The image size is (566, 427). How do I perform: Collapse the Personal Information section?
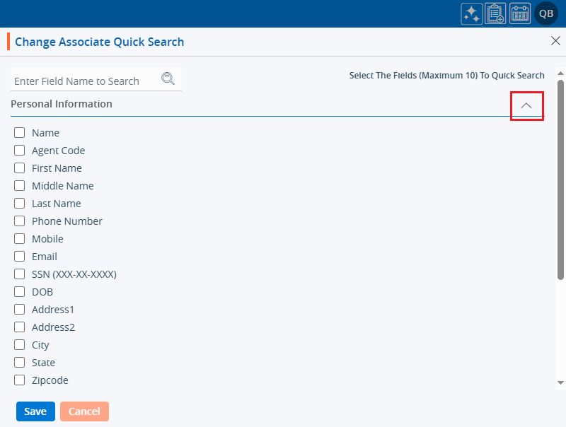526,105
